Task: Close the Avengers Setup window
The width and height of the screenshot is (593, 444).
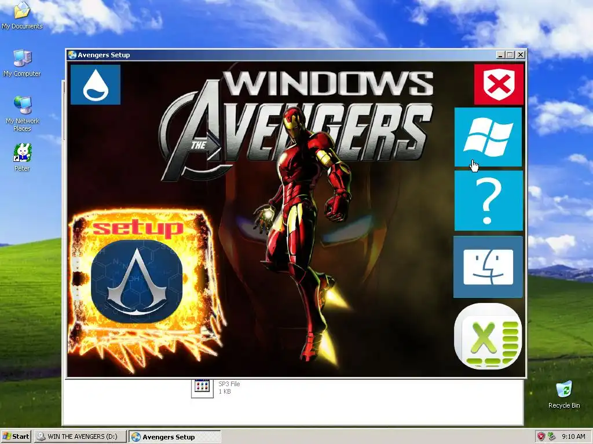Action: (x=521, y=55)
